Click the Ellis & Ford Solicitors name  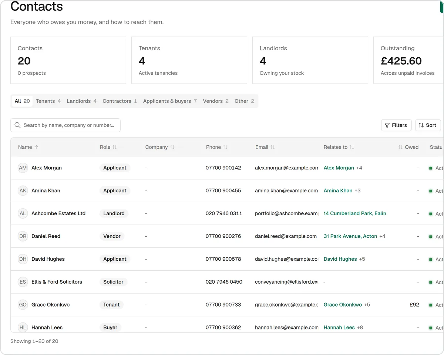pos(57,282)
